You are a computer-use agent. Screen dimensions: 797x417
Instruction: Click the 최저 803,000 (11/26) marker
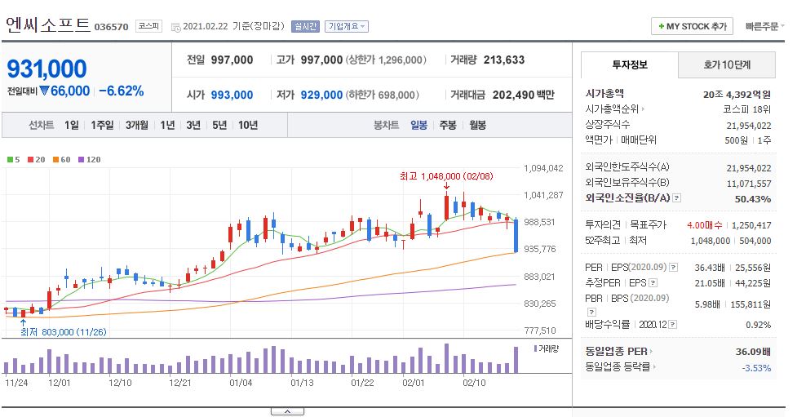click(63, 332)
